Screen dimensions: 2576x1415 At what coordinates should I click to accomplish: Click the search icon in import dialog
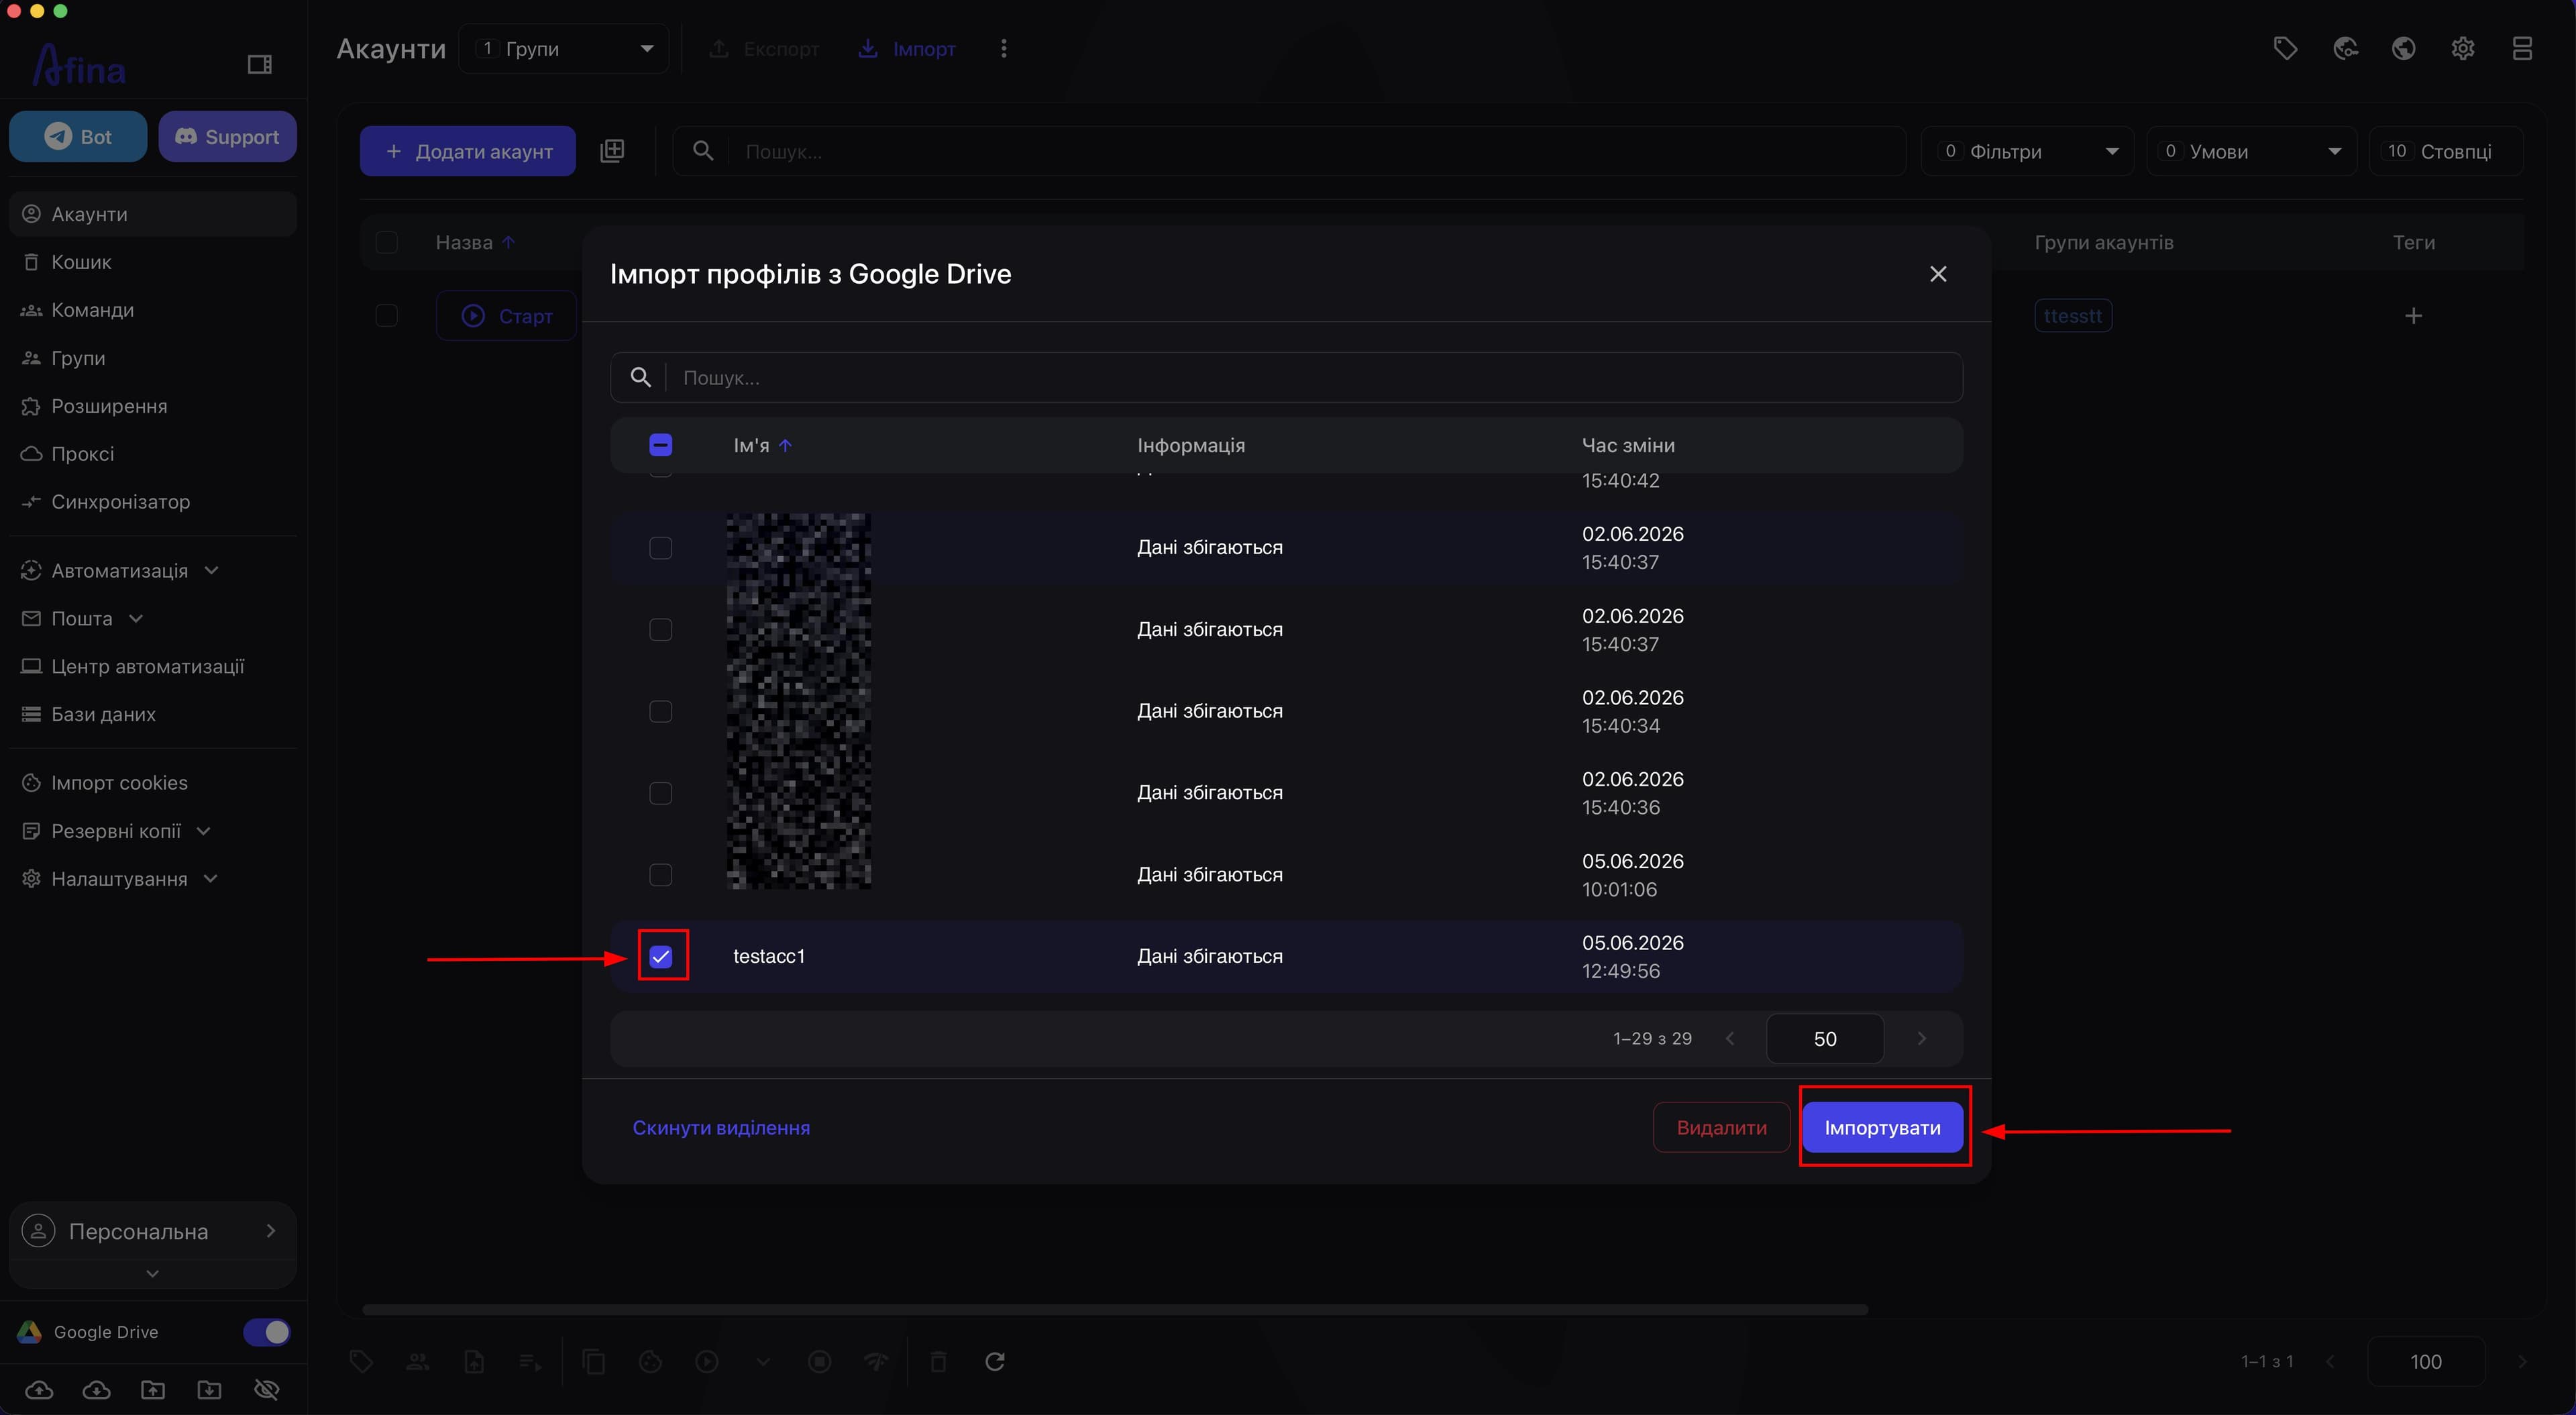(x=641, y=377)
